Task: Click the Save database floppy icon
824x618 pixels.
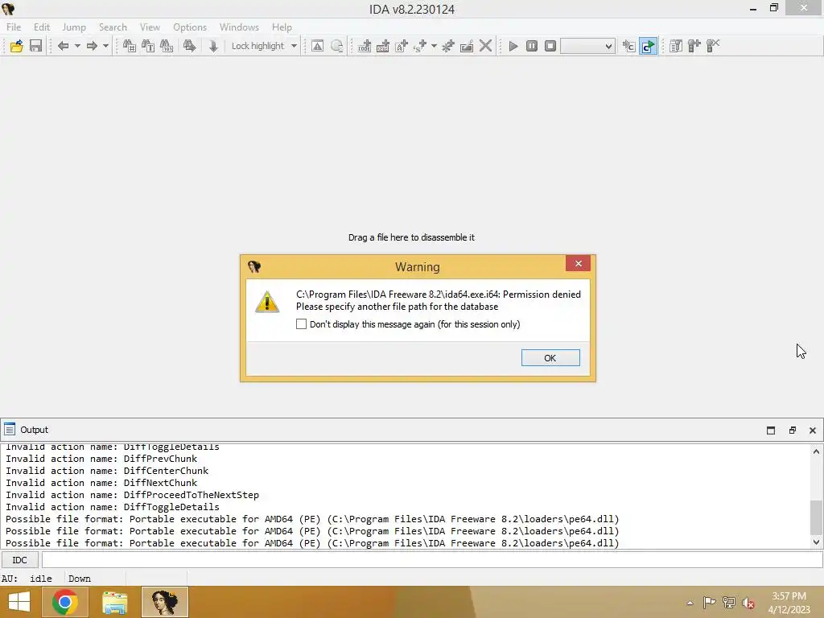Action: [x=35, y=46]
